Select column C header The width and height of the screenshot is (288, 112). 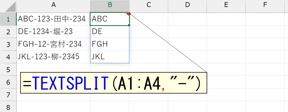tap(149, 6)
